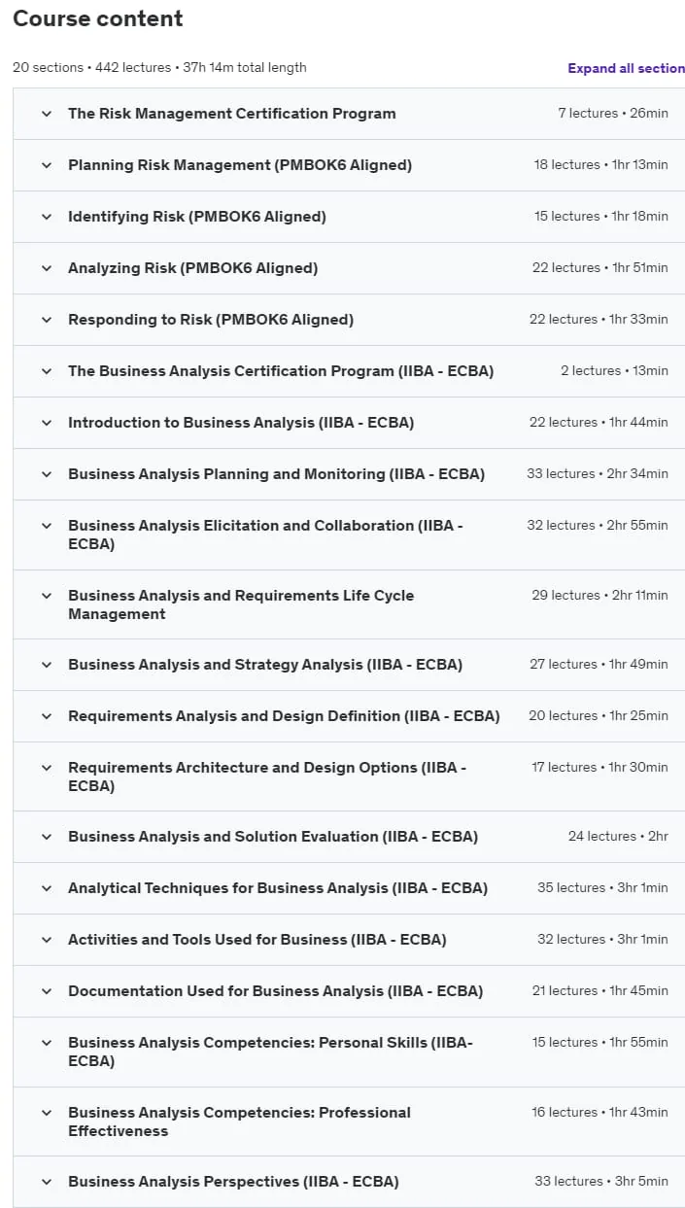Click Business Analysis Perspectives section title
The image size is (685, 1208).
point(233,1182)
